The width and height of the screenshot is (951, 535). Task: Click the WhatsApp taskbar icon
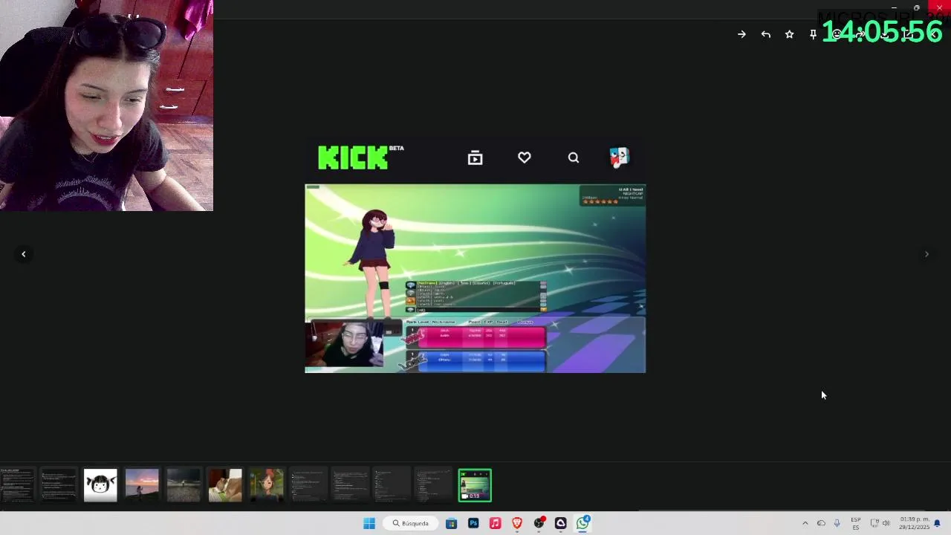coord(582,523)
